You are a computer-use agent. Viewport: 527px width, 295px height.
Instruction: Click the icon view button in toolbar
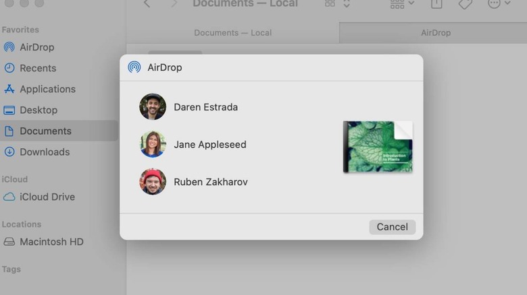[x=330, y=3]
